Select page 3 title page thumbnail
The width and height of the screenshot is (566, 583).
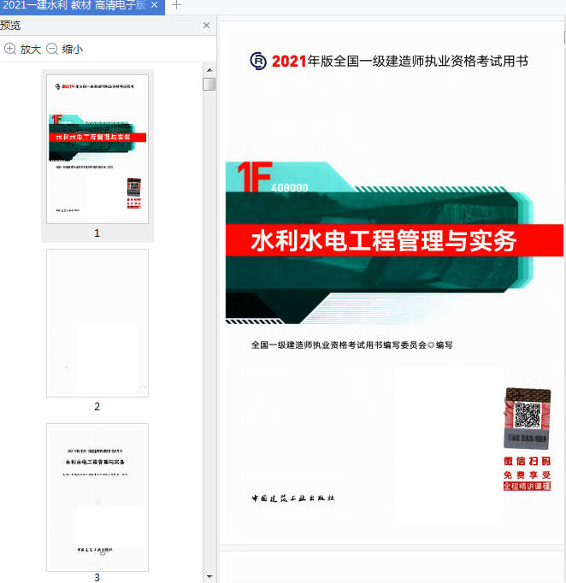click(x=97, y=498)
